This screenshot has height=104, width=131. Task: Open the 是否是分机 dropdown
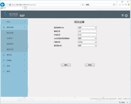tap(87, 46)
